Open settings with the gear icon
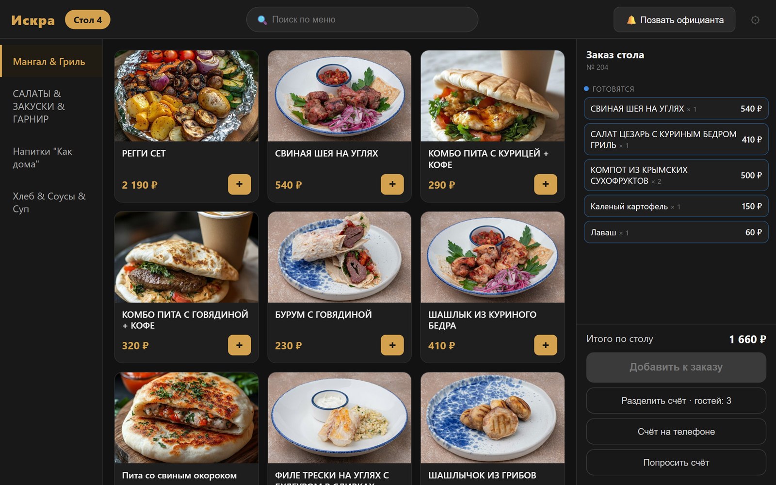Screen dimensions: 776x485 (x=755, y=20)
